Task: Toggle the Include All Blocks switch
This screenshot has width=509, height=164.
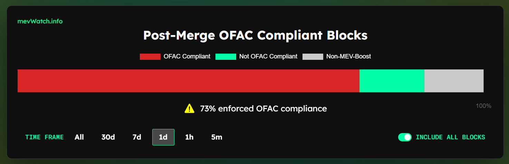Action: pyautogui.click(x=405, y=137)
